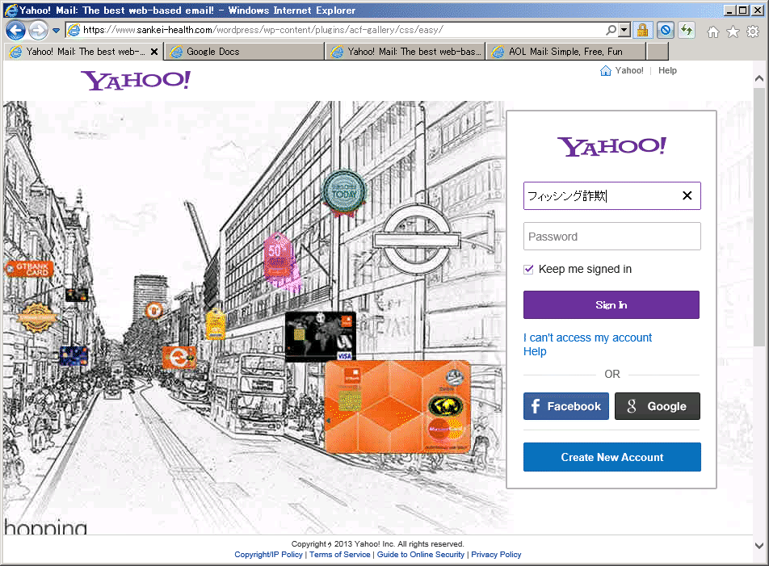Viewport: 769px width, 566px height.
Task: Click the teal TODAY badge on building
Action: [344, 193]
